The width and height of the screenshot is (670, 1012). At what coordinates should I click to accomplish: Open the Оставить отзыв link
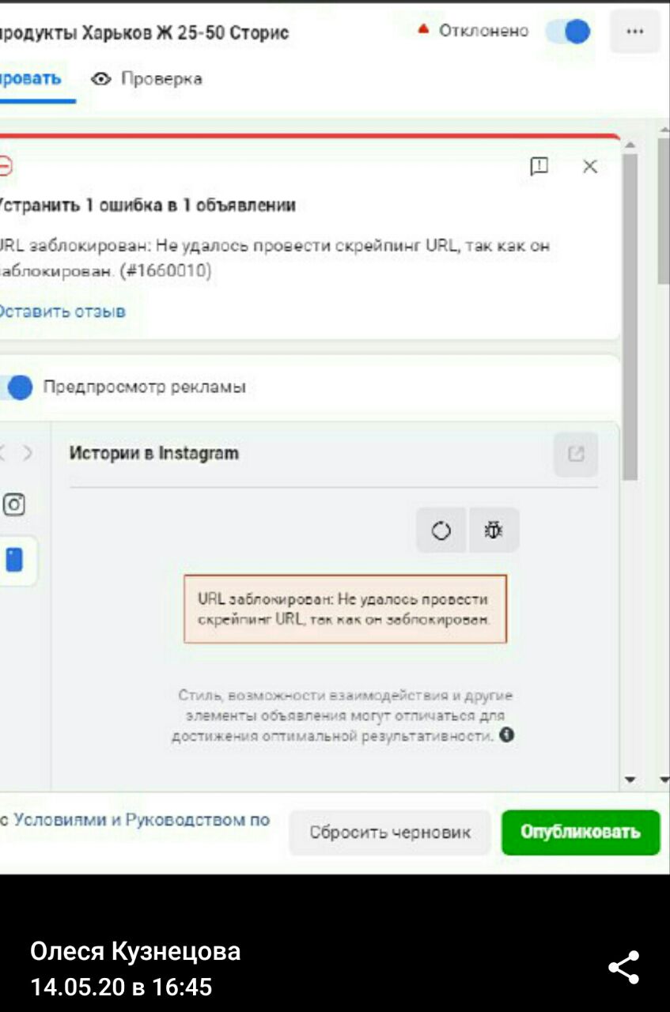pos(62,312)
